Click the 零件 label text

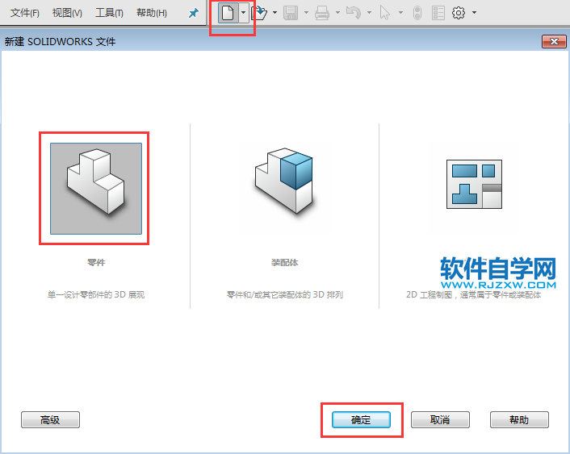pos(96,263)
